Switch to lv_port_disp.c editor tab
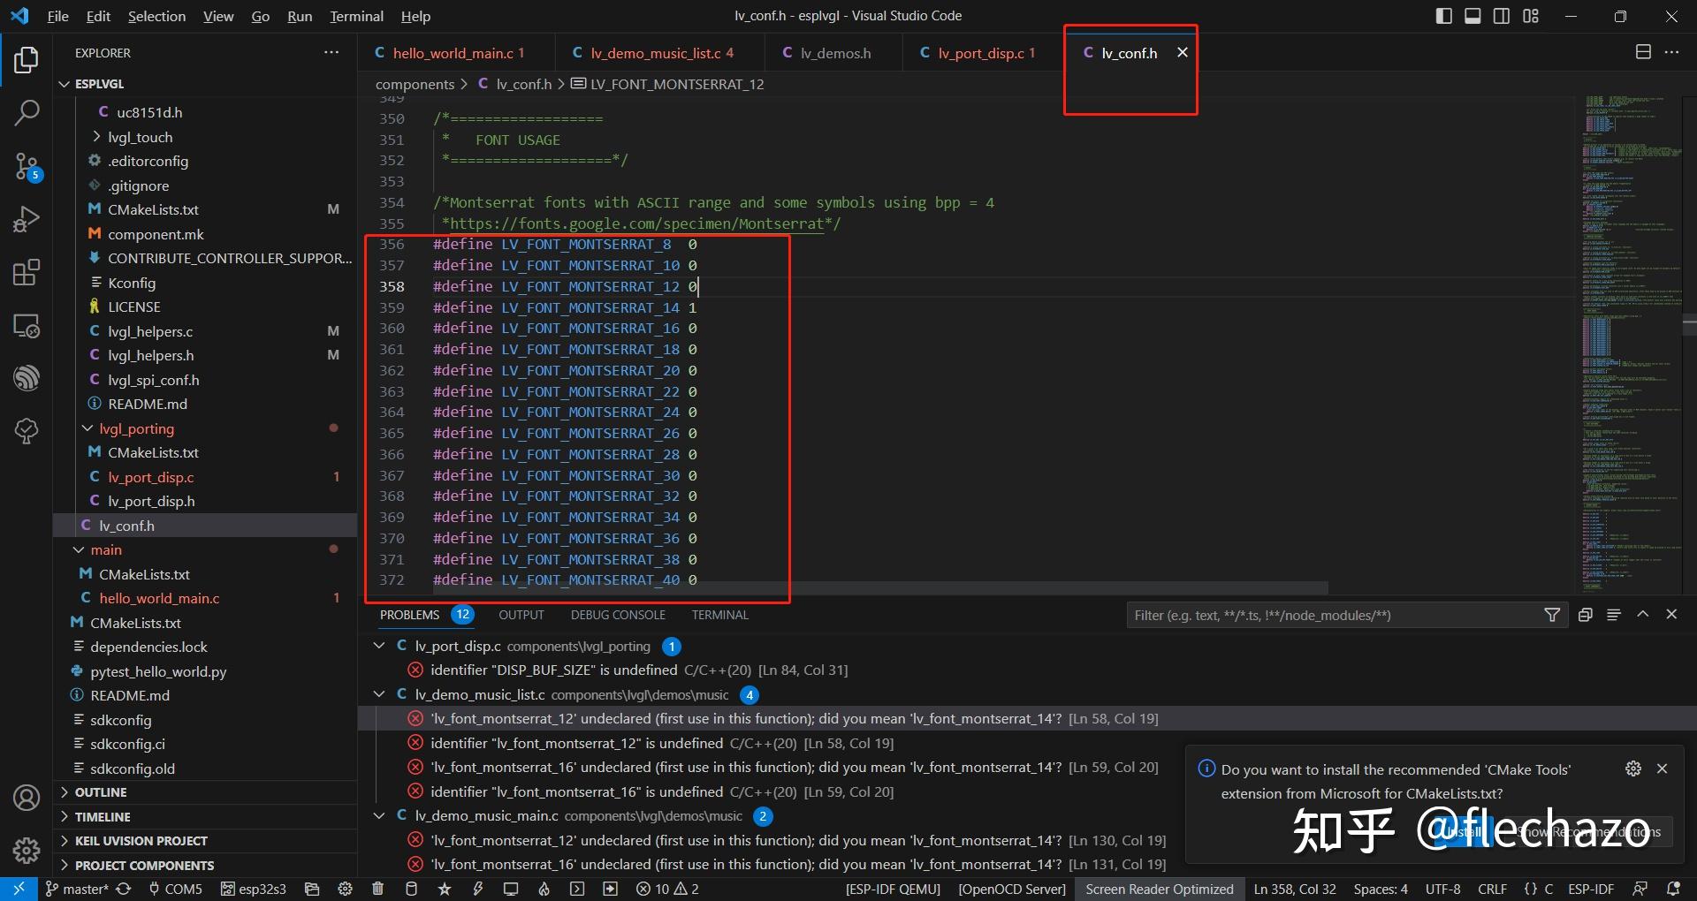Screen dimensions: 1697x901 click(x=985, y=53)
